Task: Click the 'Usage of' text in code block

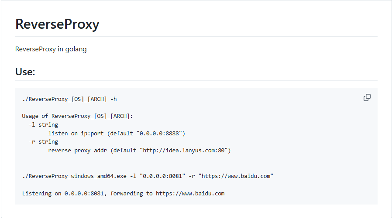Action: [35, 116]
